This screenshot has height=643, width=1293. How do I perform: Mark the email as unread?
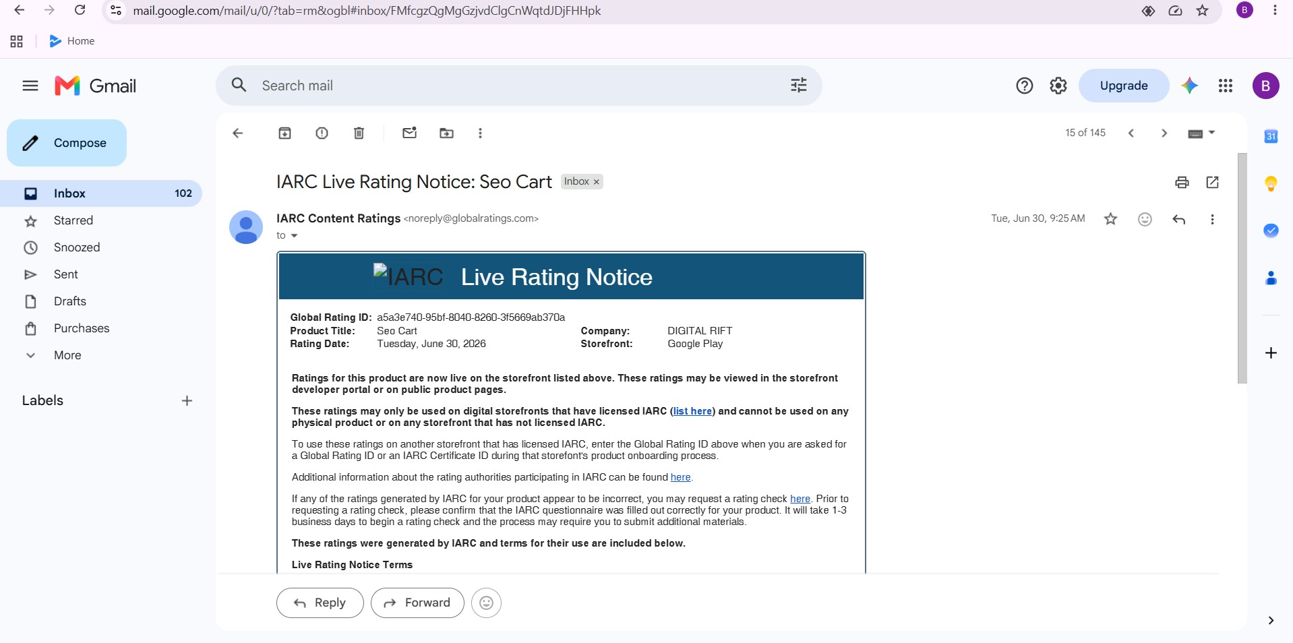pyautogui.click(x=409, y=133)
